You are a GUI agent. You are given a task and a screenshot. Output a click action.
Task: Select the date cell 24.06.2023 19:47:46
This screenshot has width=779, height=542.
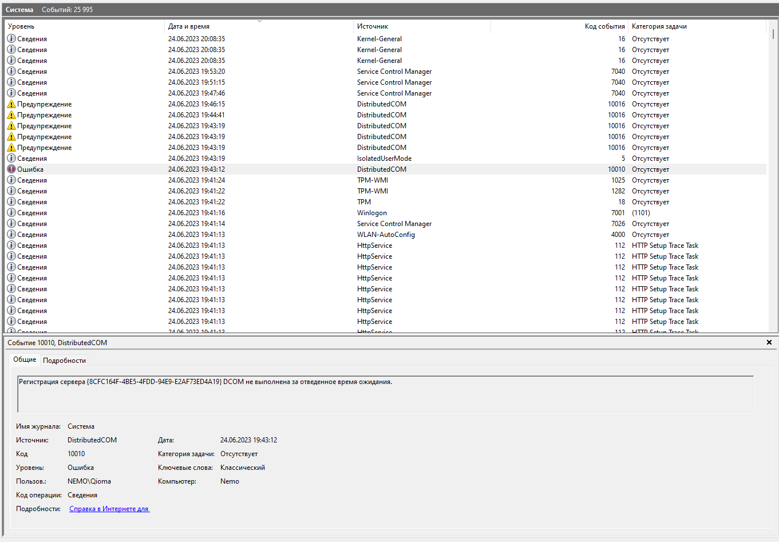[x=196, y=93]
